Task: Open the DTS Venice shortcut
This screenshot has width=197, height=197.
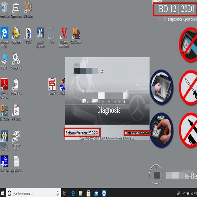Action: (x=28, y=10)
